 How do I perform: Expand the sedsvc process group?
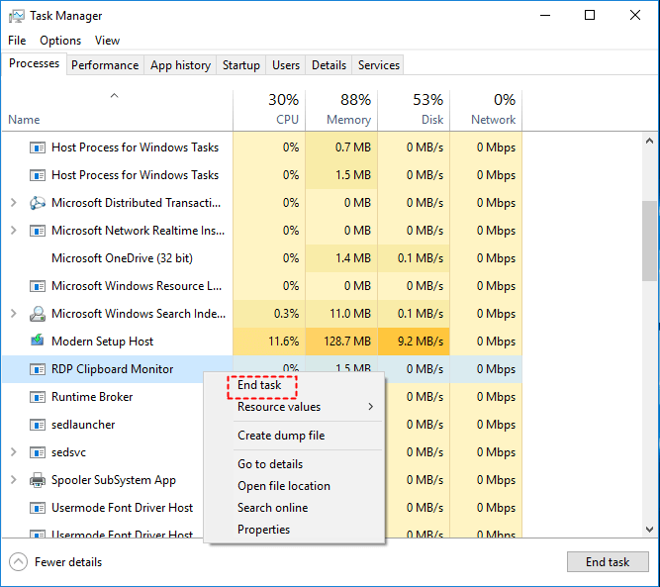coord(13,452)
